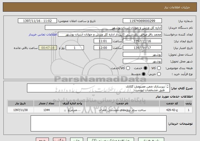Click the unit cell مترمربع
Viewport: 200px width, 141px height.
click(x=72, y=110)
